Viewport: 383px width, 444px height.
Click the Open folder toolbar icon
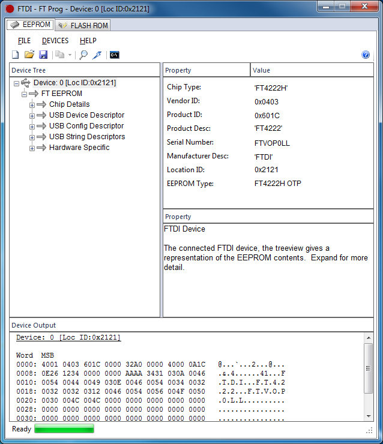[29, 55]
